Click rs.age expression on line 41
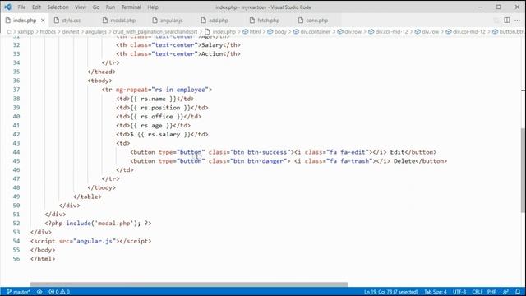 coord(151,126)
